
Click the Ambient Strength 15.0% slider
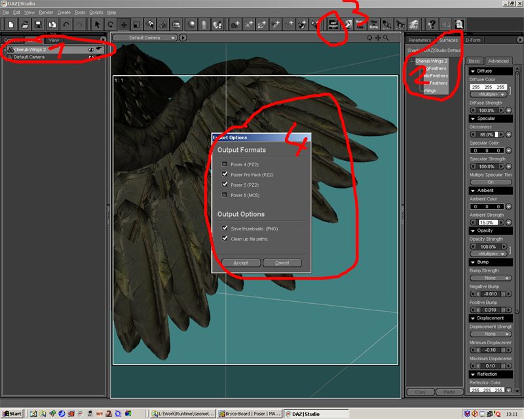(x=488, y=222)
